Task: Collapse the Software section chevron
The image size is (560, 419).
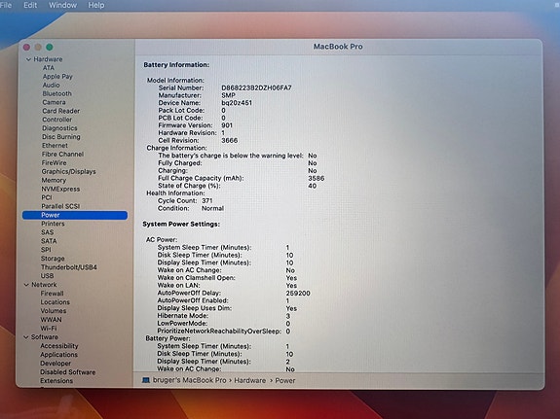Action: [25, 337]
